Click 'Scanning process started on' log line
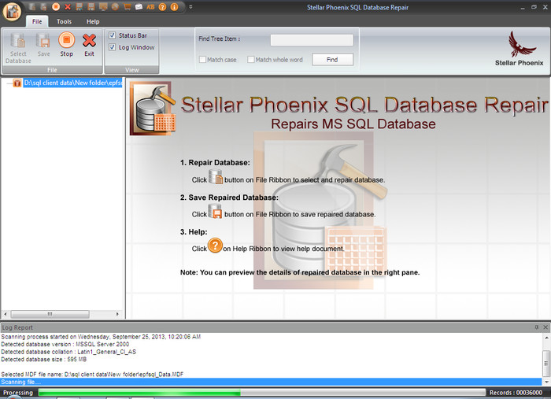Viewport: 551px width, 399px height. (101, 337)
